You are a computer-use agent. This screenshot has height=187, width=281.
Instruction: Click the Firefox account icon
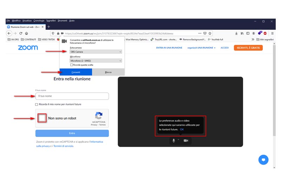tap(254, 33)
